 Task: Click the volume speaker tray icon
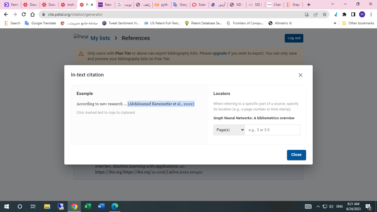331,206
